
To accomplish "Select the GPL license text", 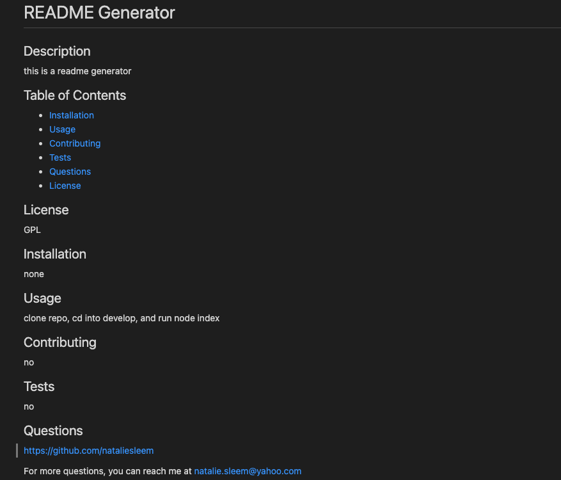I will point(32,230).
